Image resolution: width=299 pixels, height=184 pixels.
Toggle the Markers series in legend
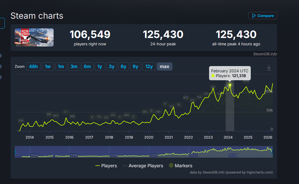(181, 165)
